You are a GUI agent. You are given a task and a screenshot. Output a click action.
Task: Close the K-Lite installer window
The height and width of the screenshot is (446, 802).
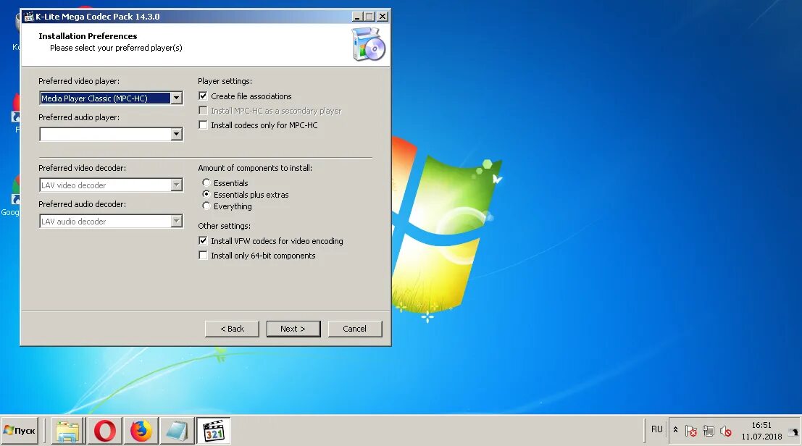pos(382,17)
